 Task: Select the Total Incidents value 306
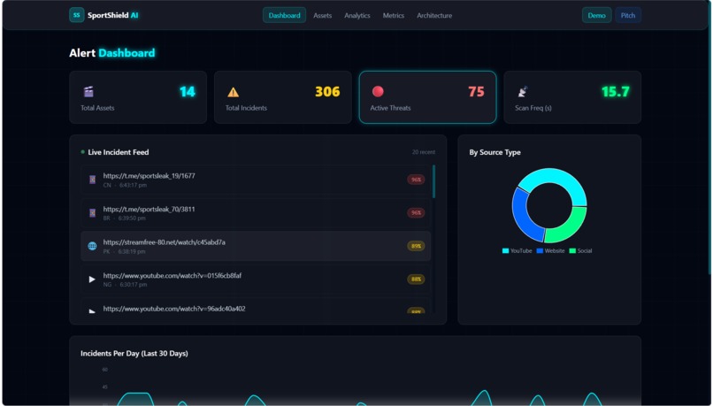pyautogui.click(x=327, y=92)
